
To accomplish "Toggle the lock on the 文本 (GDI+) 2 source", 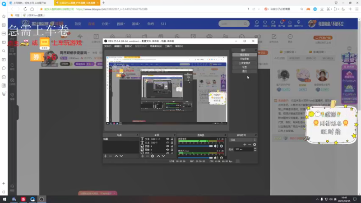I will pyautogui.click(x=172, y=139).
